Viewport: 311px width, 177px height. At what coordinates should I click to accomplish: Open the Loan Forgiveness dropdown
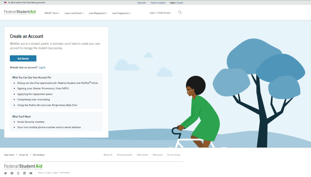(122, 13)
